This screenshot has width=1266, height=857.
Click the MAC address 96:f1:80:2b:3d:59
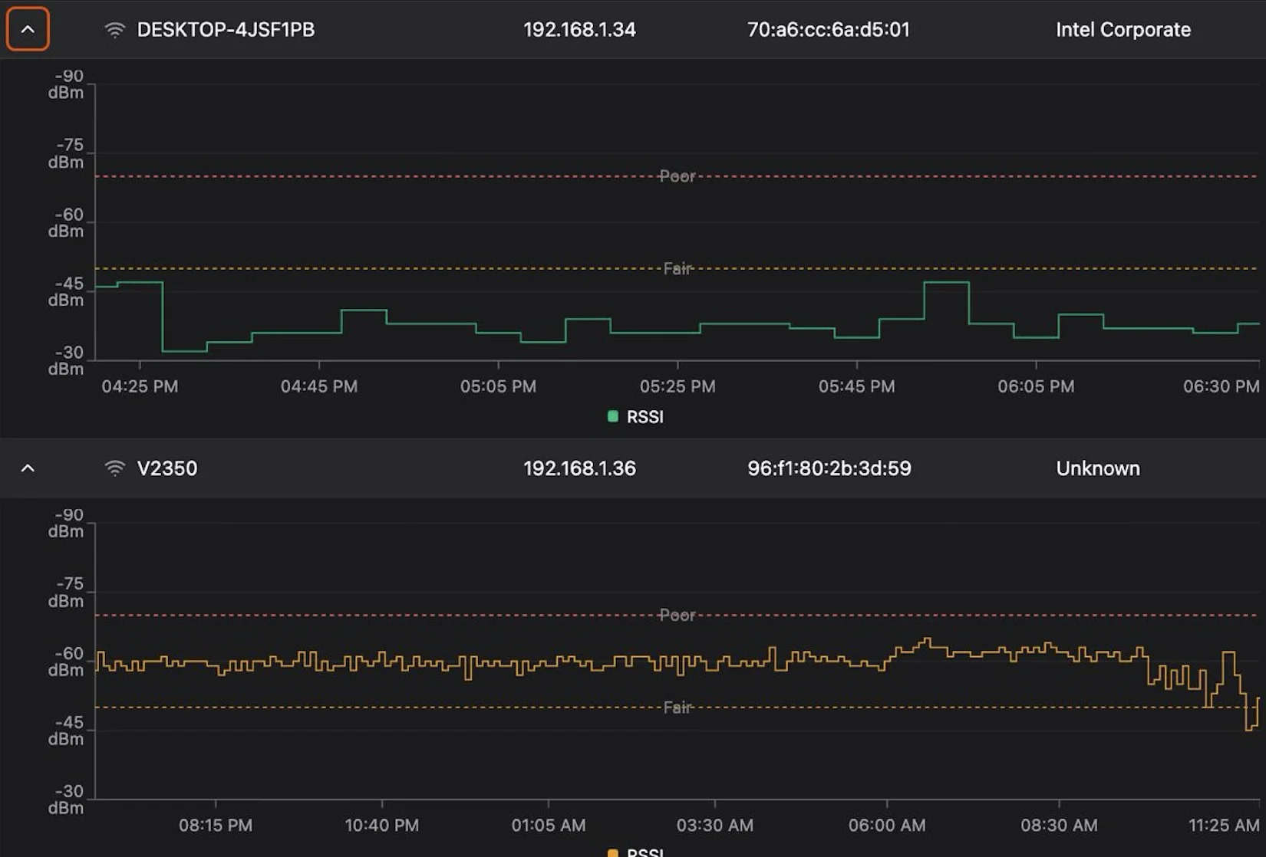coord(829,468)
